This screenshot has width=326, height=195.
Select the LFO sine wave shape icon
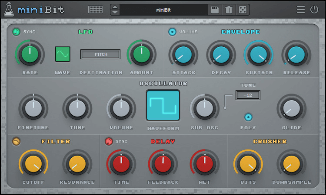click(x=63, y=54)
